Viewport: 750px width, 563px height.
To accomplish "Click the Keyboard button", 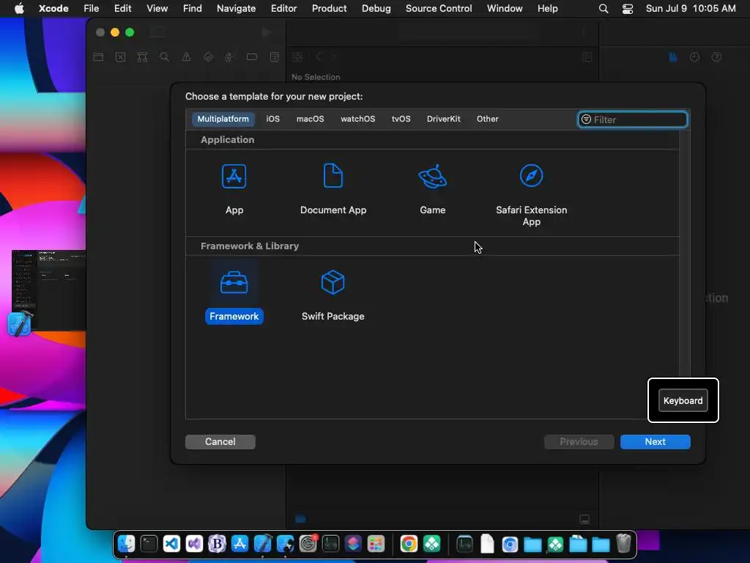I will (x=683, y=401).
